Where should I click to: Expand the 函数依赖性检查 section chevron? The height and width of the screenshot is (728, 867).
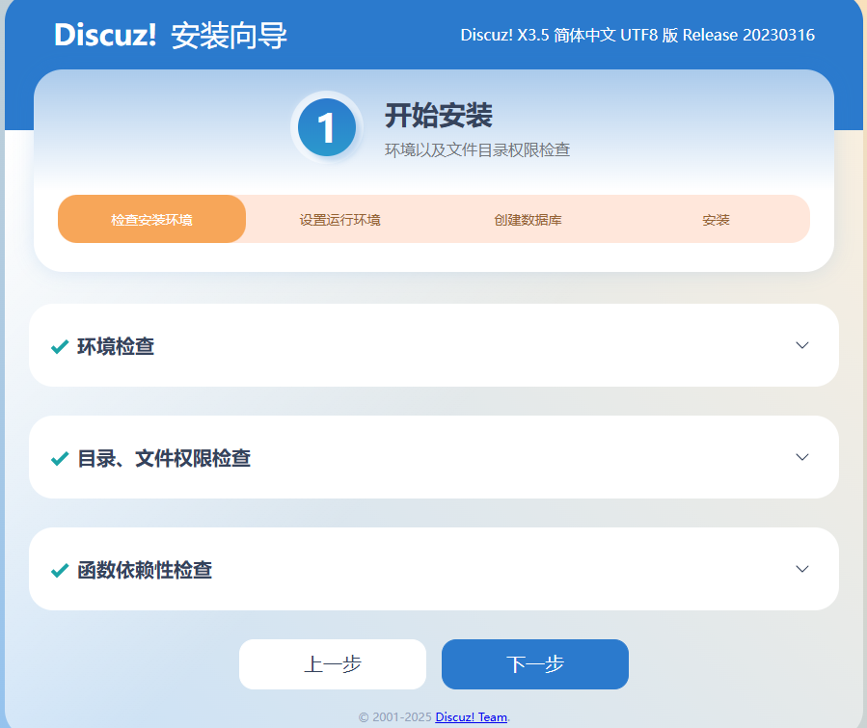801,569
